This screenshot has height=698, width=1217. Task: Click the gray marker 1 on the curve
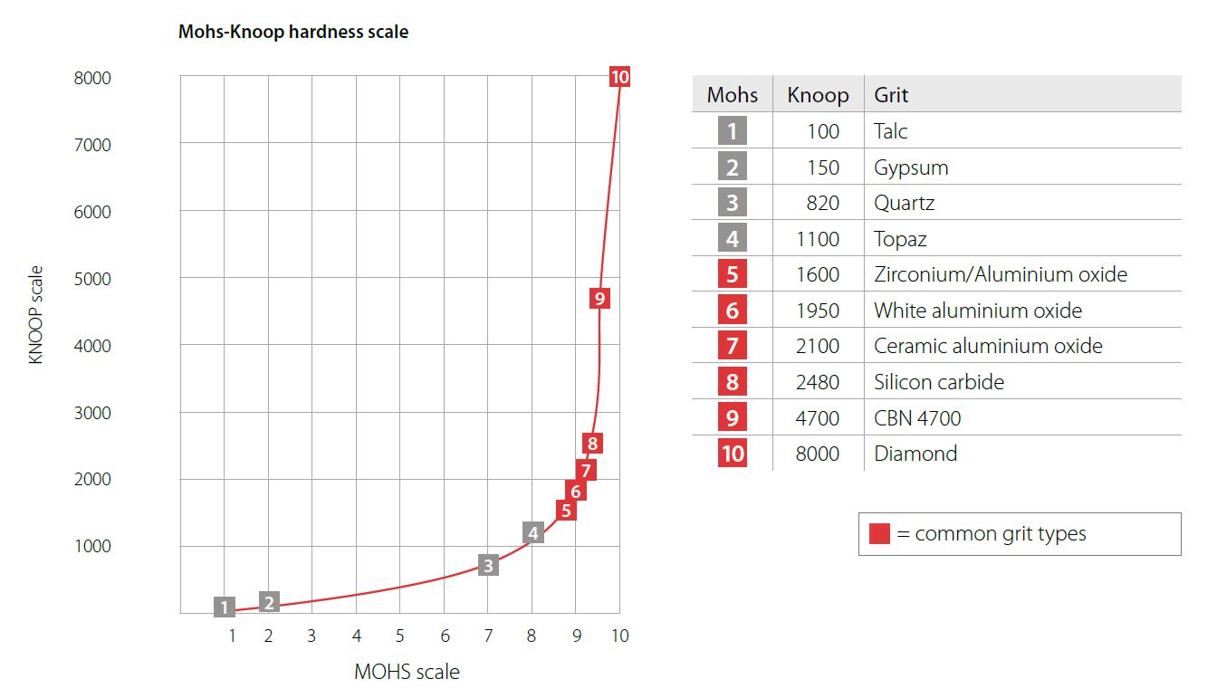click(225, 607)
